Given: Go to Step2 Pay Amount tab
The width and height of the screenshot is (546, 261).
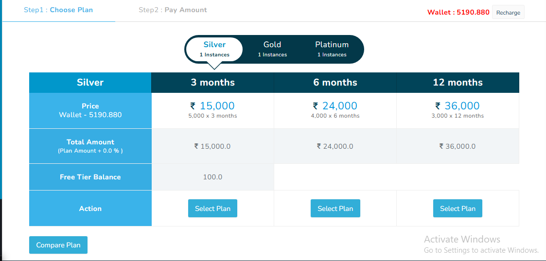Looking at the screenshot, I should pyautogui.click(x=173, y=10).
